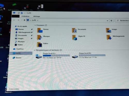Click the OneDrive label in sidebar

coord(20,49)
